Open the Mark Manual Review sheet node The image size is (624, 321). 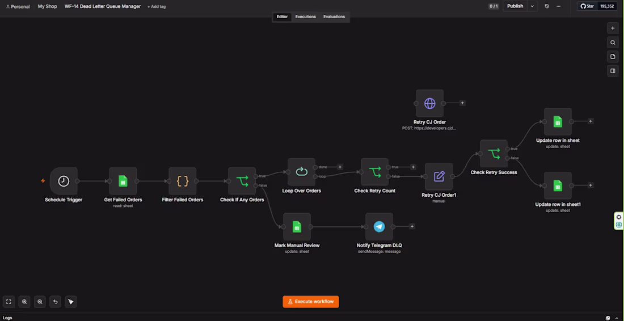(x=297, y=227)
